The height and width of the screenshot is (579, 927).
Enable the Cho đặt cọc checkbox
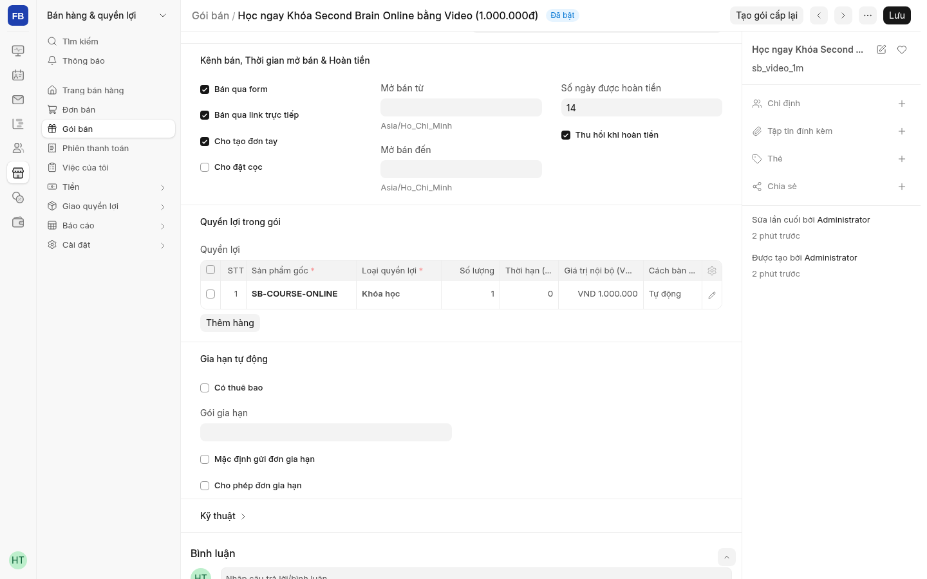point(205,167)
